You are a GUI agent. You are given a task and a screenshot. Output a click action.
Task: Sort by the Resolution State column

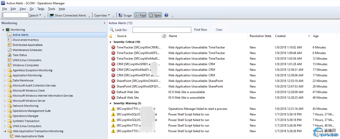(261, 36)
